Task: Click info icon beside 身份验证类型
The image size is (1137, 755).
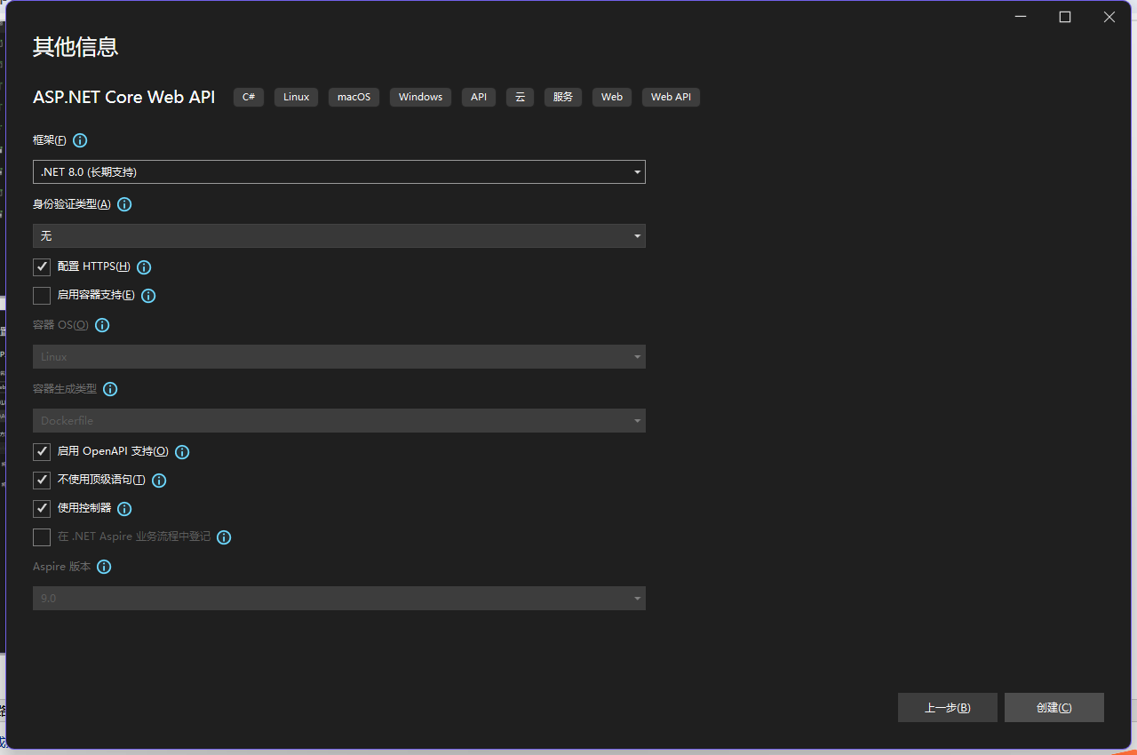Action: tap(124, 204)
